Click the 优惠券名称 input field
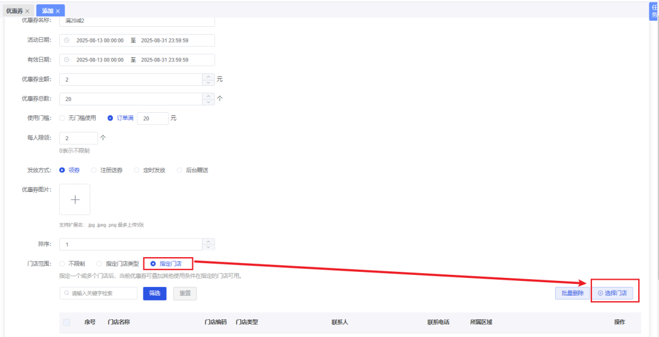 pos(137,21)
